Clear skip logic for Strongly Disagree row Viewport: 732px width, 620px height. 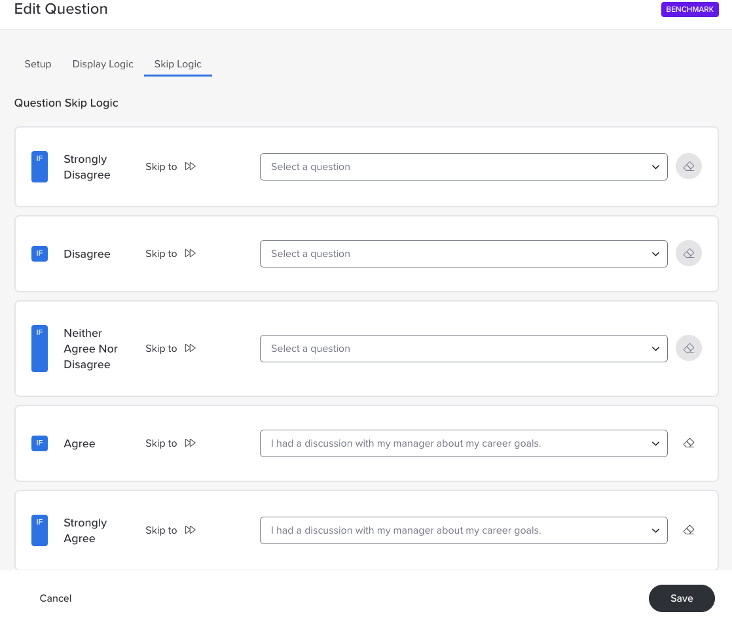click(x=689, y=166)
